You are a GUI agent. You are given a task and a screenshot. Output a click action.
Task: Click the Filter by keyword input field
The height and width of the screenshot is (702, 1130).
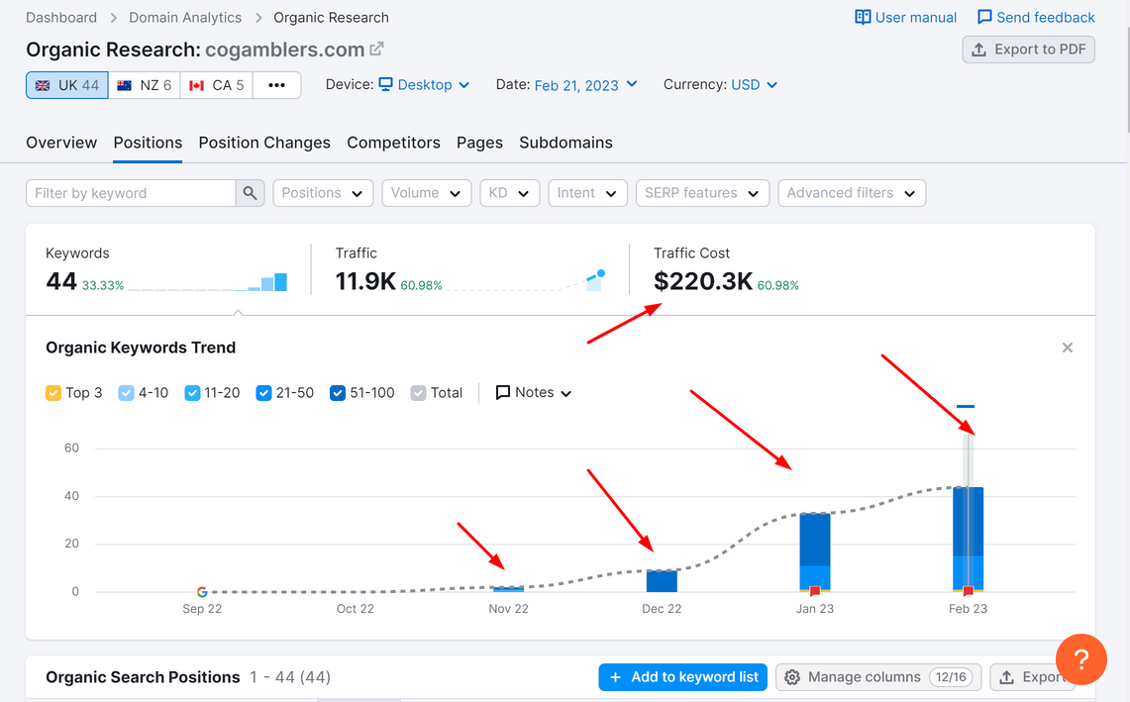point(131,193)
